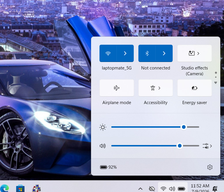Open all settings gear icon
Image resolution: width=224 pixels, height=192 pixels.
coord(210,167)
